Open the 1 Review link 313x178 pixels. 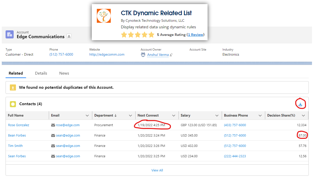[x=195, y=35]
